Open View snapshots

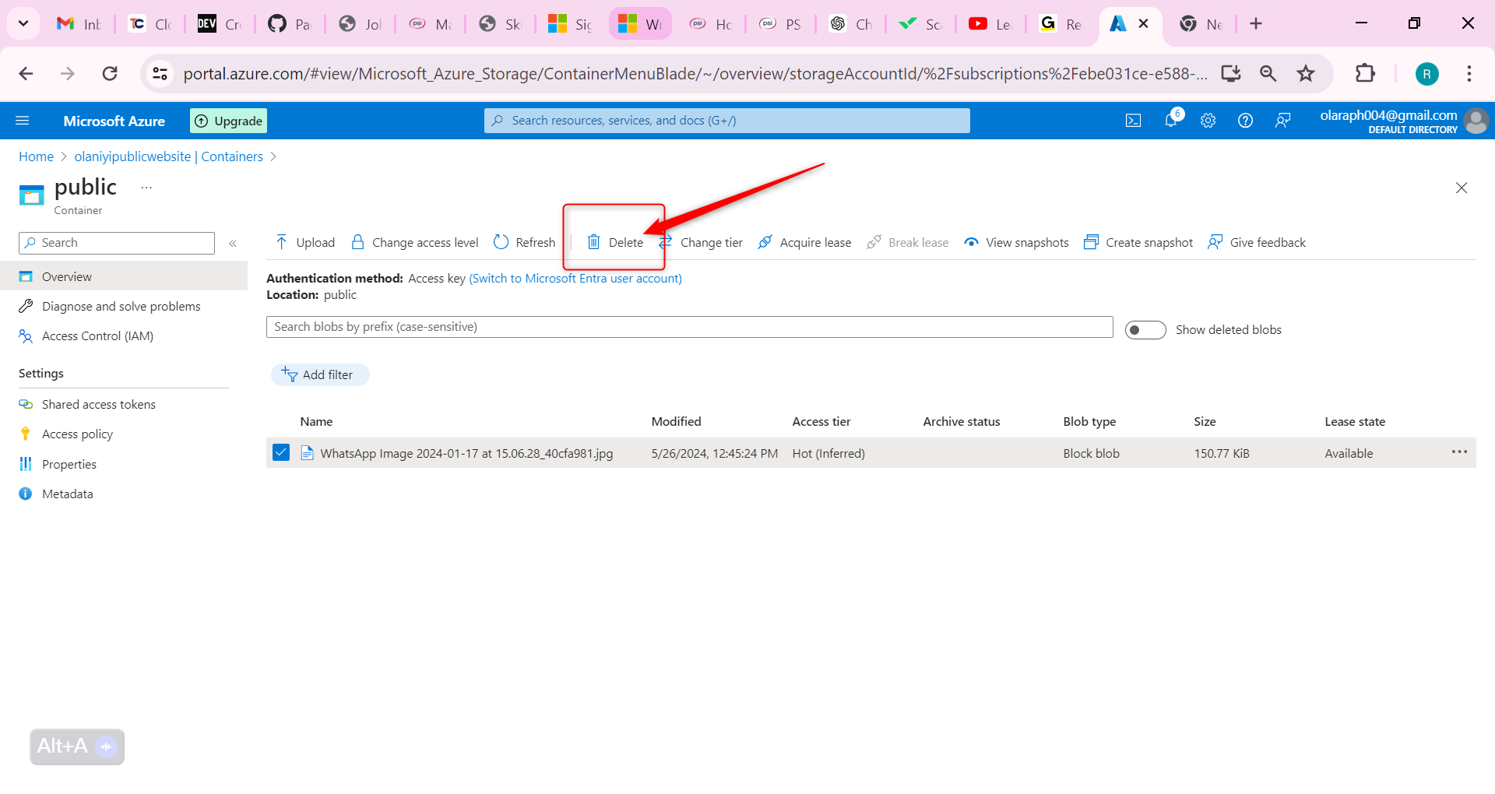tap(1017, 242)
